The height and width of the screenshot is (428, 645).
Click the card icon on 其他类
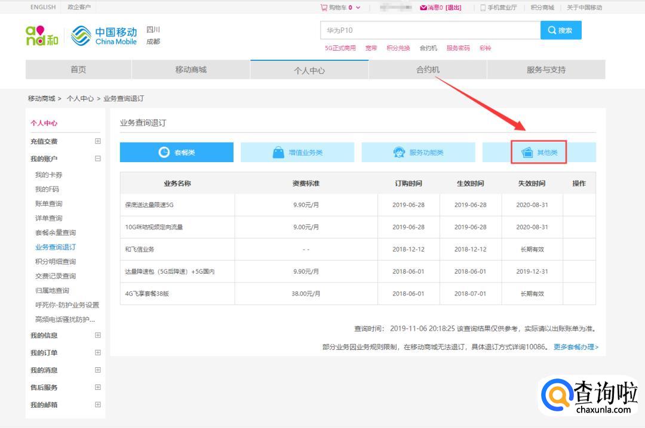click(527, 153)
